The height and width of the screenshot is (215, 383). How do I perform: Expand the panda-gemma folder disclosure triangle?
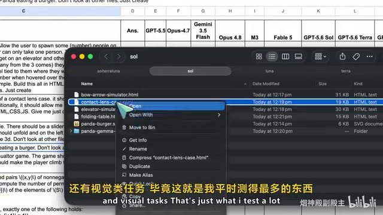pyautogui.click(x=71, y=131)
